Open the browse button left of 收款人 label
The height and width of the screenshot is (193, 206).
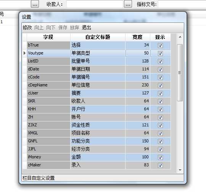[x=35, y=4]
